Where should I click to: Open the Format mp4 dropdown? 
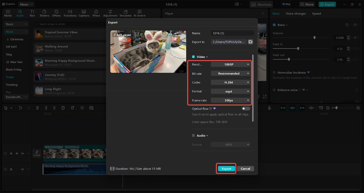click(x=231, y=91)
